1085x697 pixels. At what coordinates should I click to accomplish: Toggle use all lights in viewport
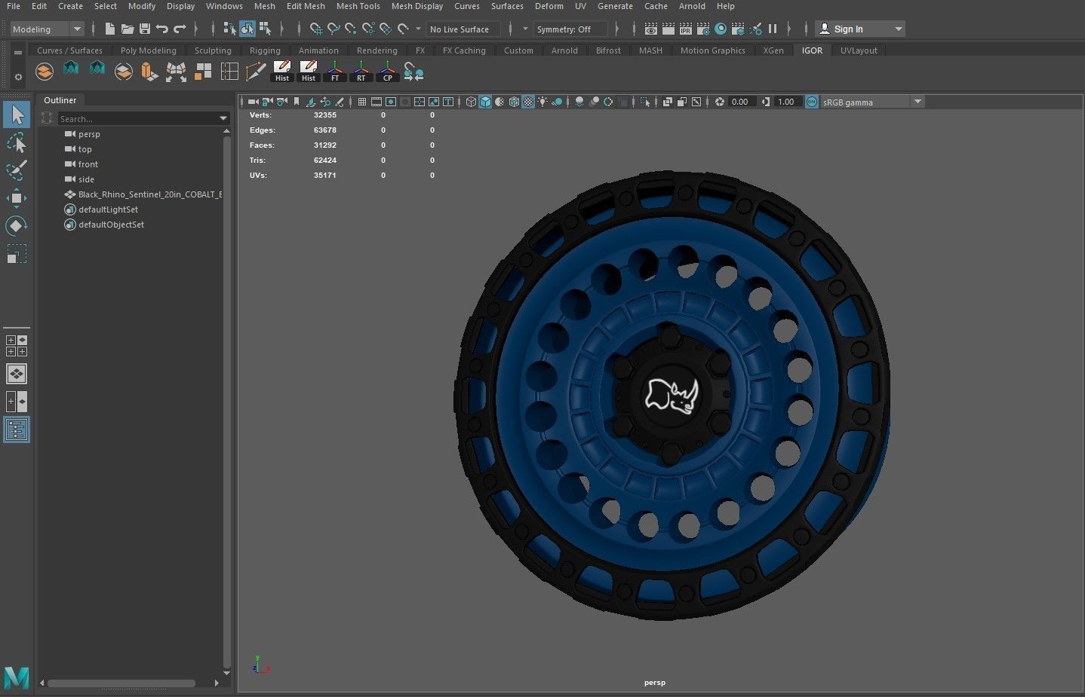pyautogui.click(x=542, y=102)
